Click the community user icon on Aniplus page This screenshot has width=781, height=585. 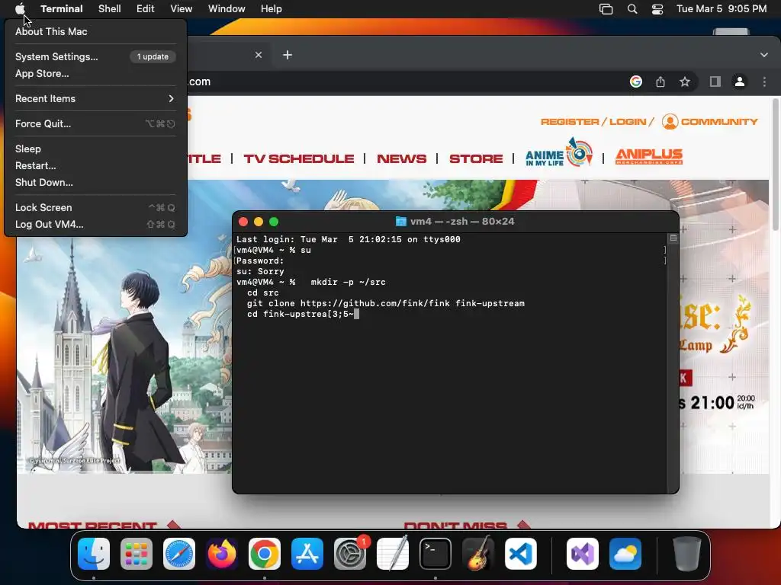tap(670, 122)
